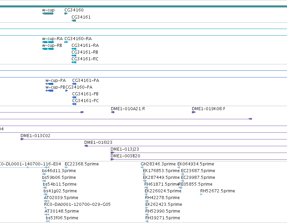This screenshot has height=223, width=287.
Task: Select the DME1-013C02 clone start arrow
Action: (x=22, y=139)
